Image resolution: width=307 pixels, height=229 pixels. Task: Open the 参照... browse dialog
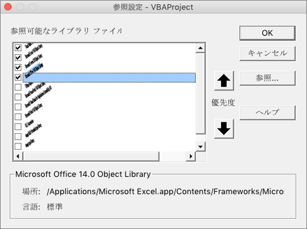267,78
